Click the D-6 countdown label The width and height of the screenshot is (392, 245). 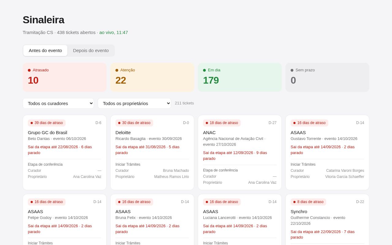[x=98, y=123]
